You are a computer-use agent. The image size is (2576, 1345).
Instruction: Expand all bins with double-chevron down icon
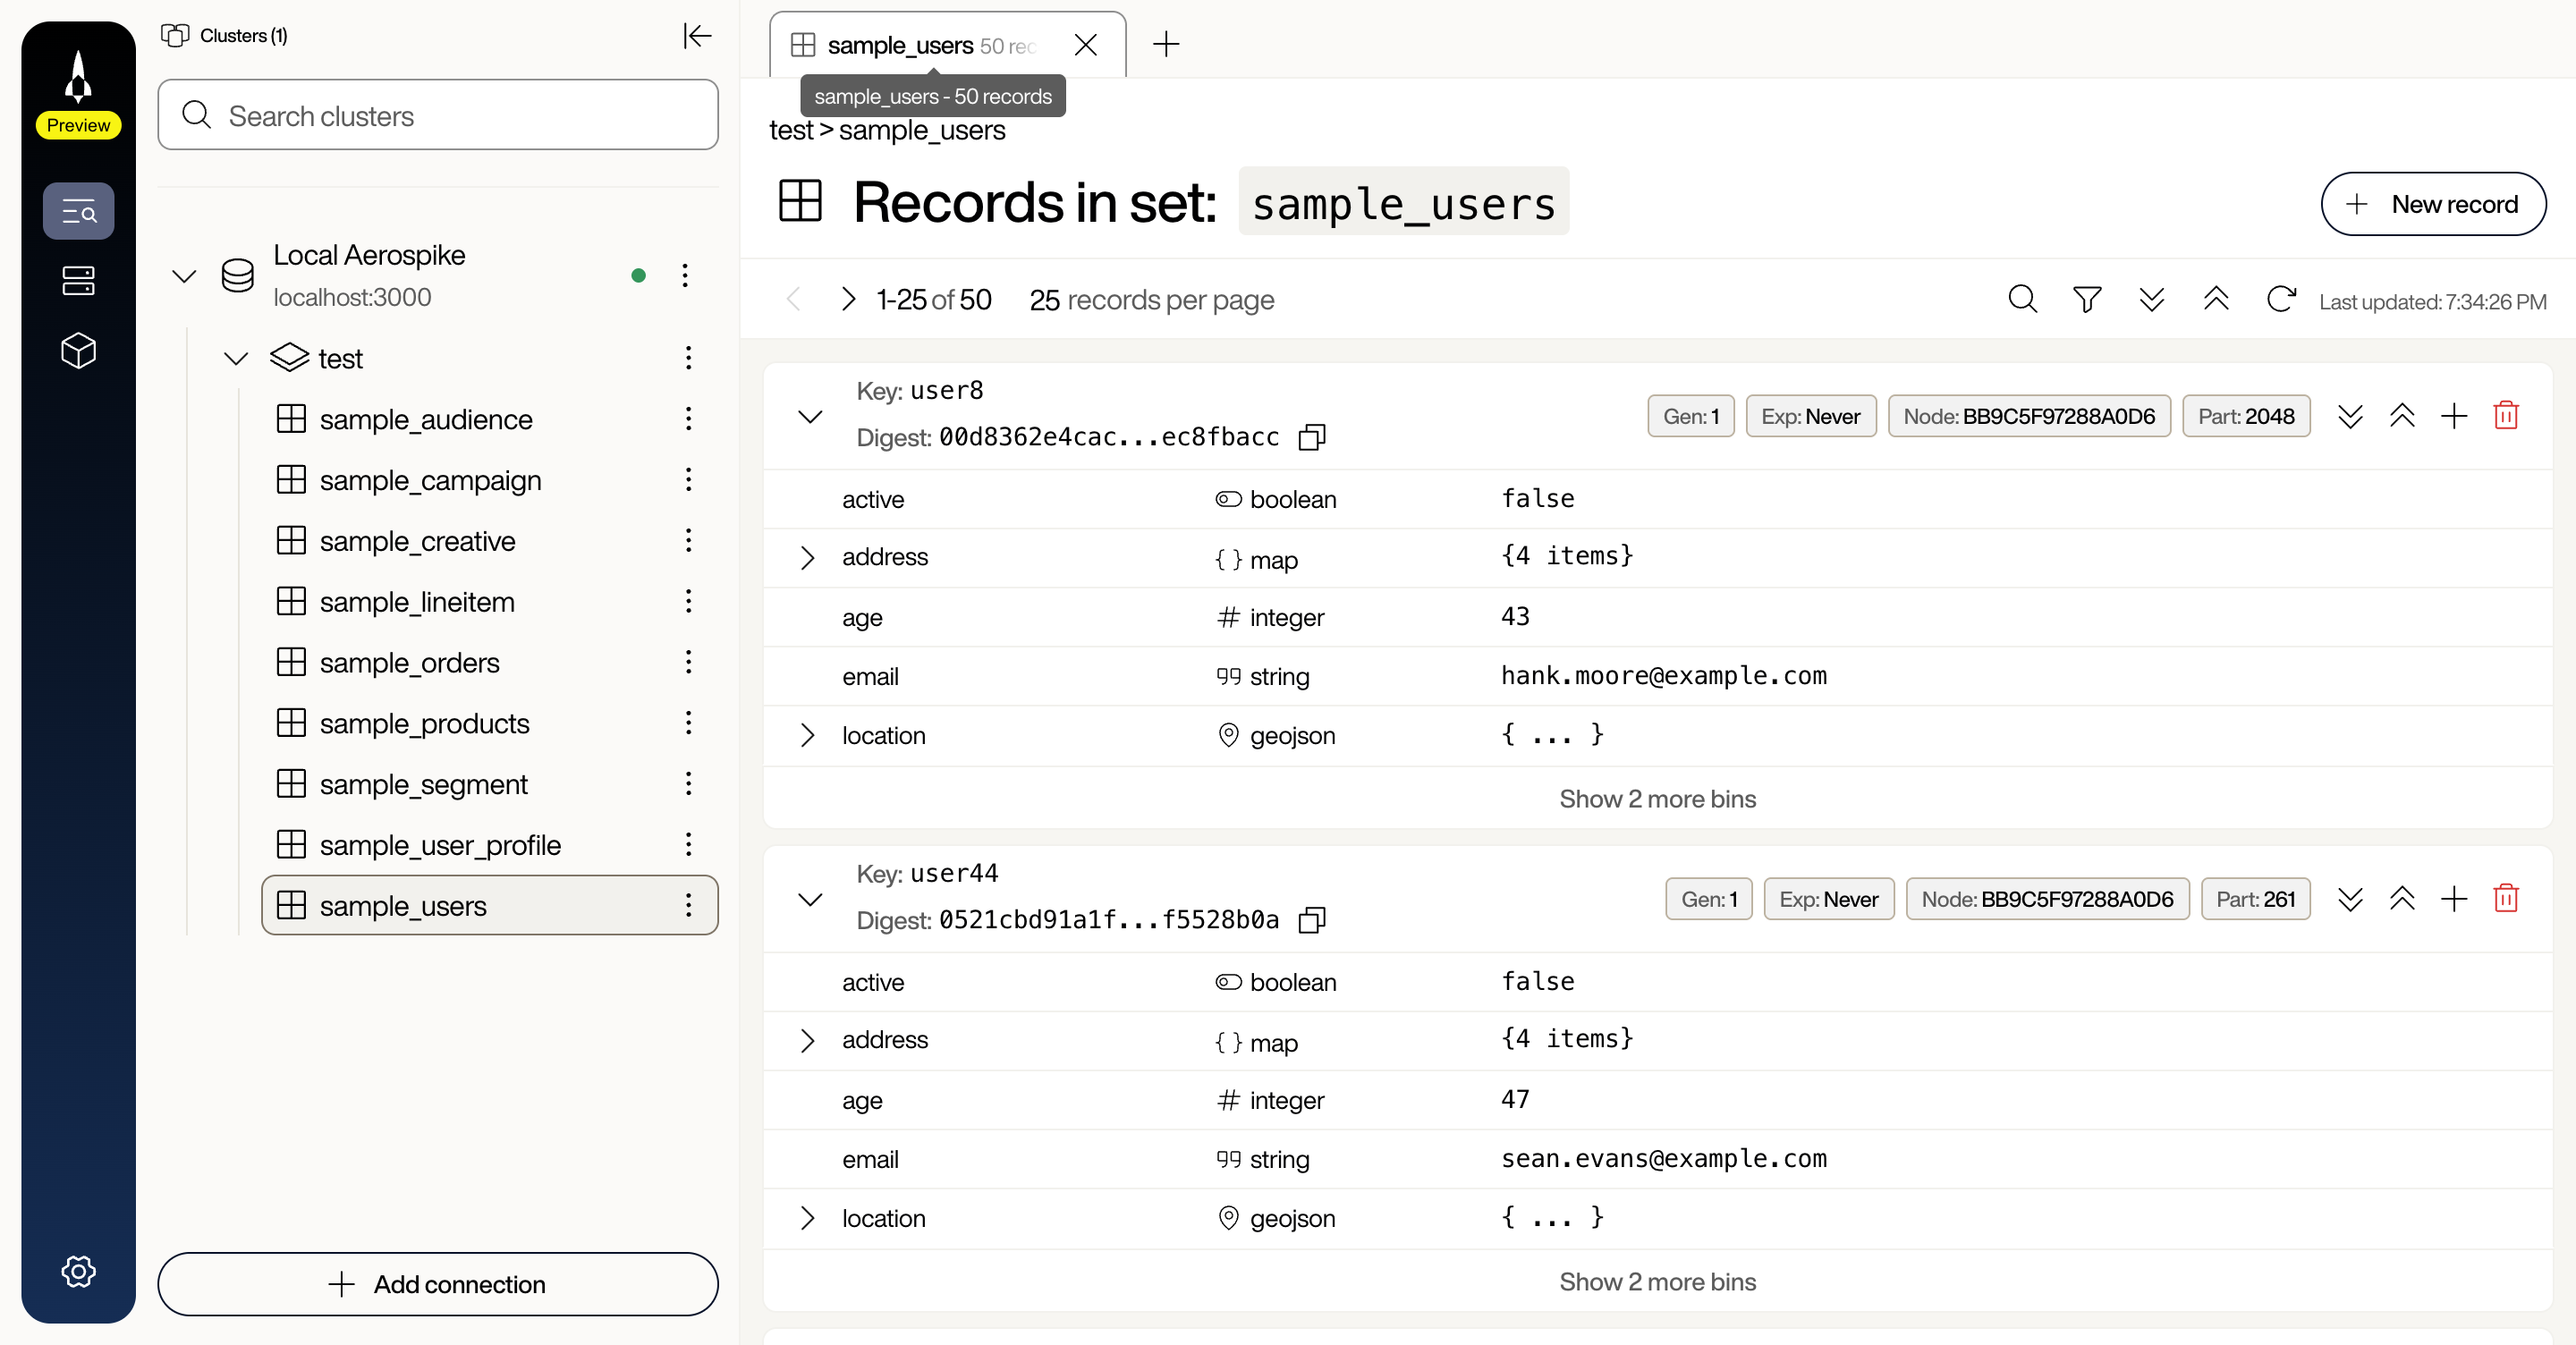[x=2151, y=299]
